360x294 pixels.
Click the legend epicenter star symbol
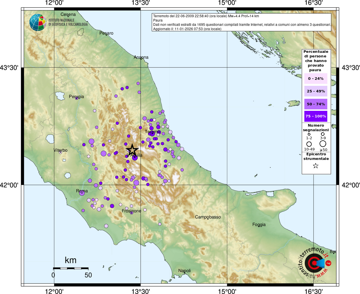316,166
